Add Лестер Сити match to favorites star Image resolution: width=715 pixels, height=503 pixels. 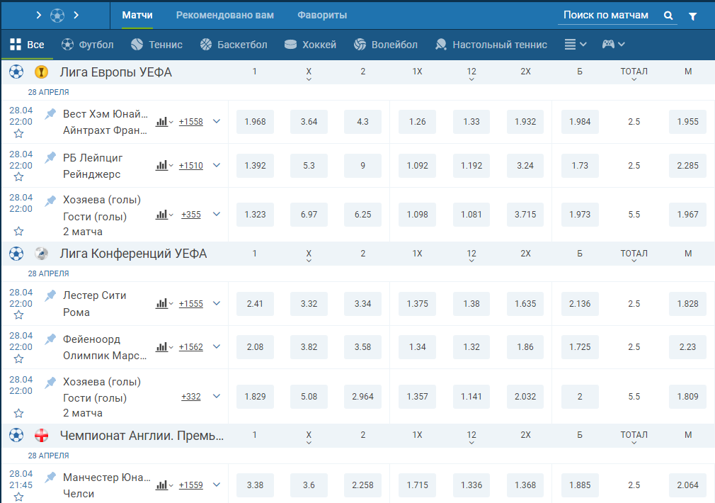pos(18,315)
